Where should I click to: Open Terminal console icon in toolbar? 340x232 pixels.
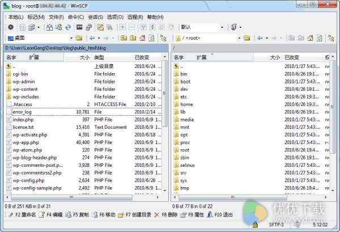(79, 27)
